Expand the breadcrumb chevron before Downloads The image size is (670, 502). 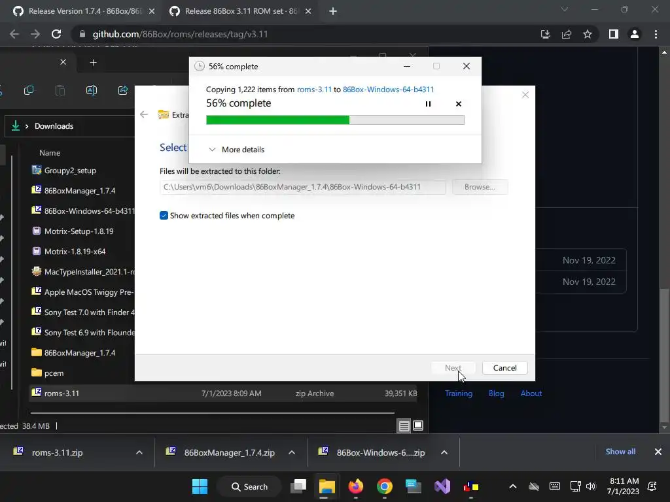pos(26,126)
